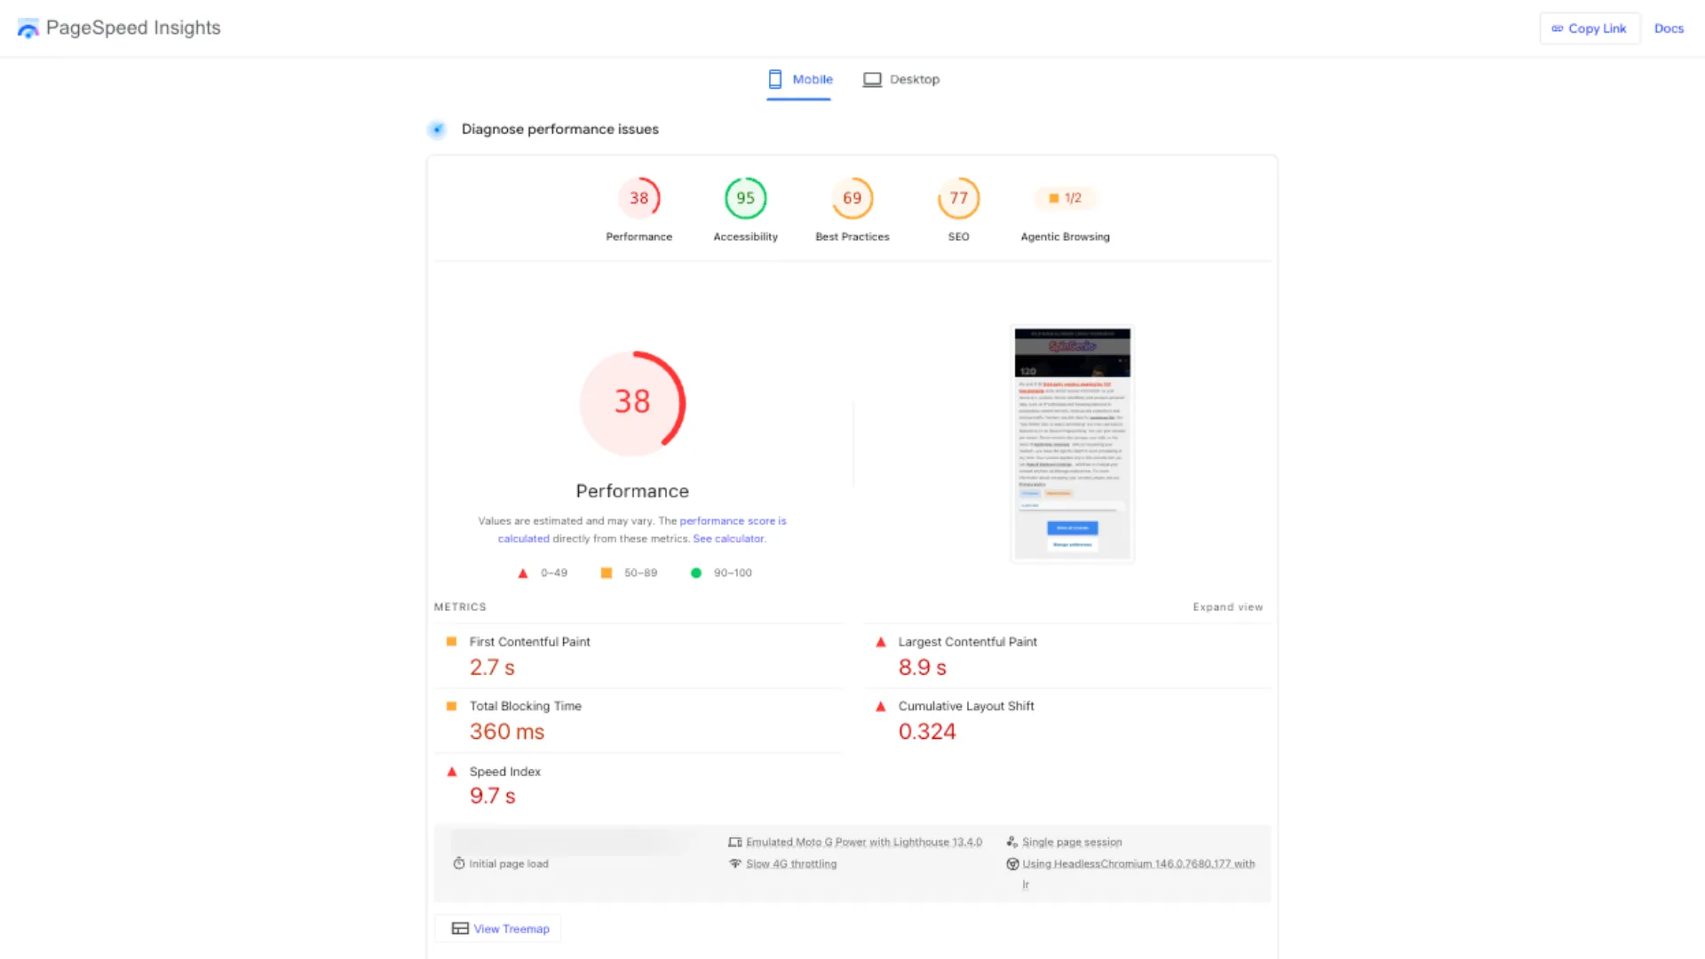This screenshot has width=1705, height=959.
Task: Click the Slow 4G throttling signal icon
Action: pyautogui.click(x=735, y=864)
